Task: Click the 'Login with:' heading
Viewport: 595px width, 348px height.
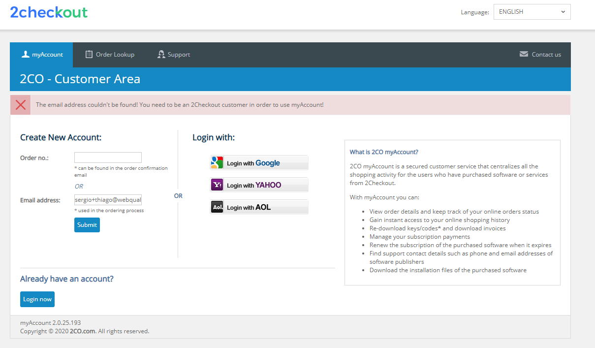Action: pyautogui.click(x=214, y=137)
